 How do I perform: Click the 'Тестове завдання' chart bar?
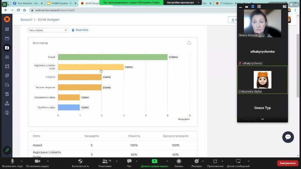click(80, 87)
